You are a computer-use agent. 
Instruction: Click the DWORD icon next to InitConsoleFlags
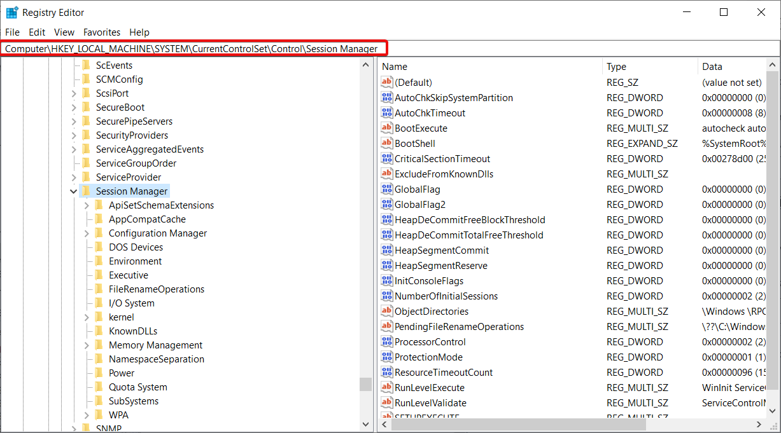click(386, 280)
